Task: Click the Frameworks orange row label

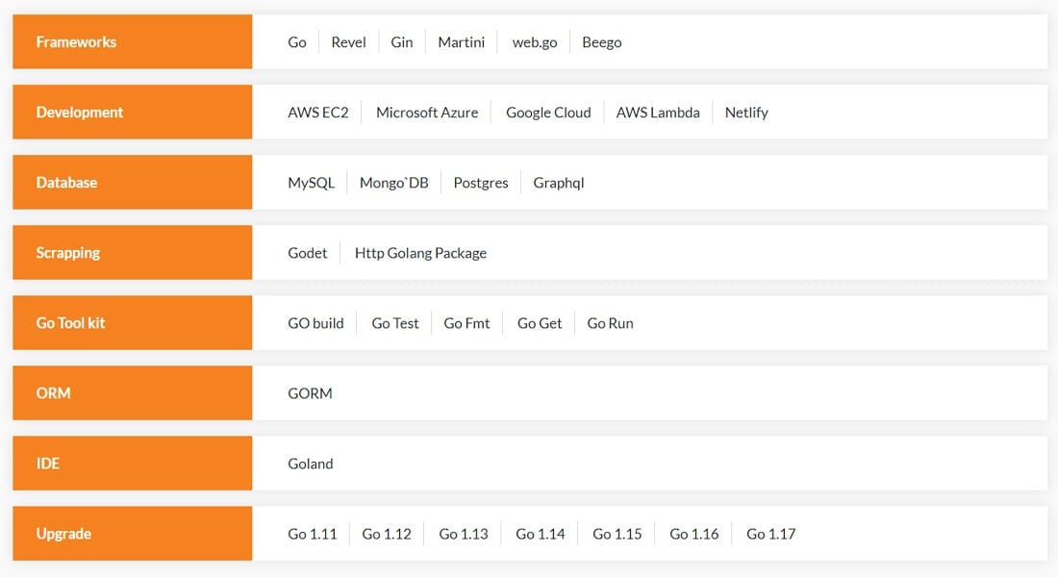Action: click(x=133, y=42)
